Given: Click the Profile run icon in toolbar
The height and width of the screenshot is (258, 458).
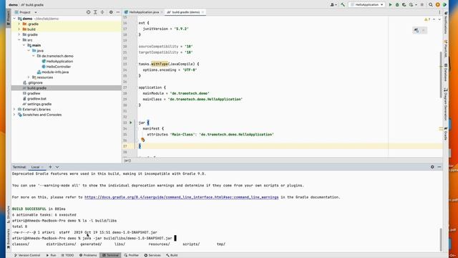Looking at the screenshot, I should [x=411, y=5].
